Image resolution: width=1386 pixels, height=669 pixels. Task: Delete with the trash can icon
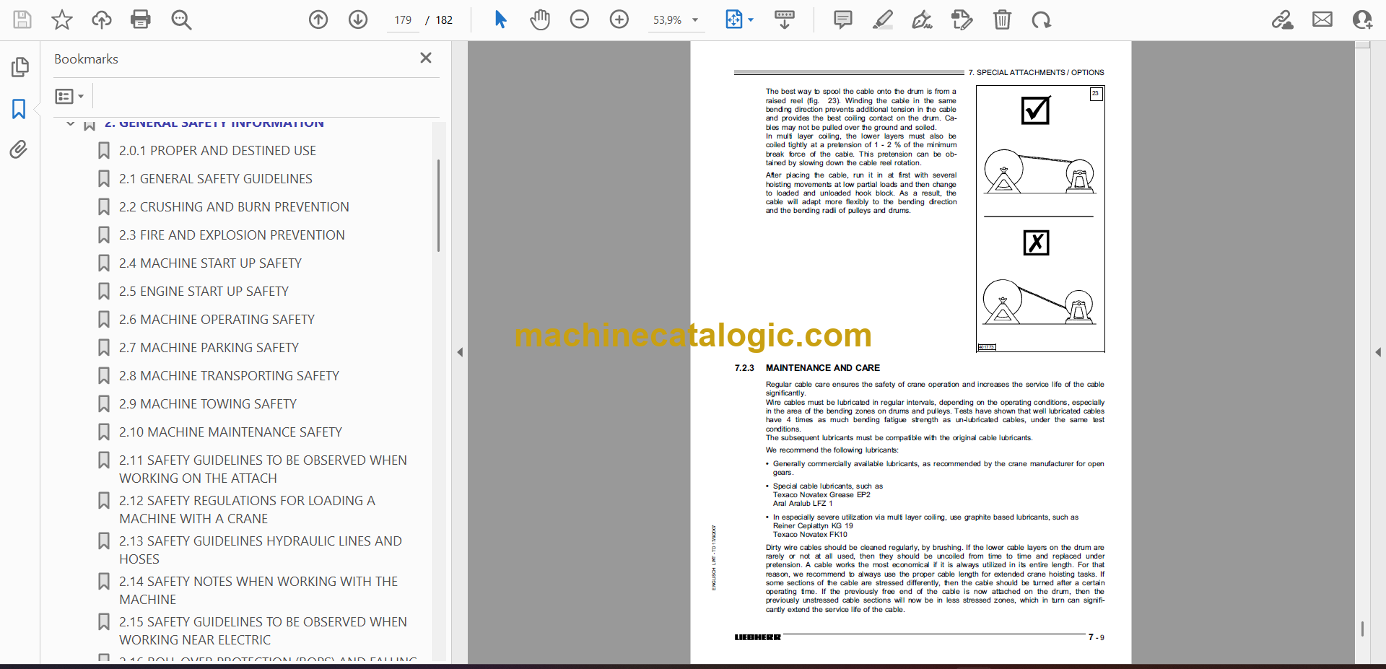1002,19
